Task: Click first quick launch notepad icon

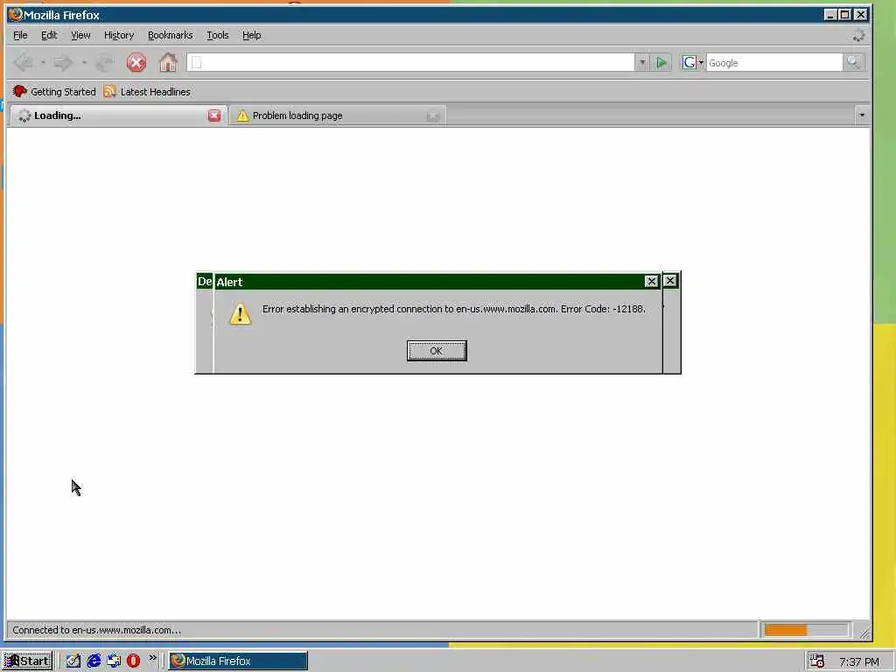Action: pos(73,661)
